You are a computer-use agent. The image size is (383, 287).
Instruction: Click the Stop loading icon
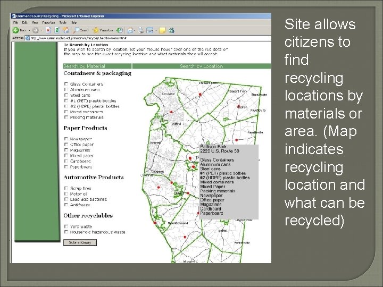48,30
